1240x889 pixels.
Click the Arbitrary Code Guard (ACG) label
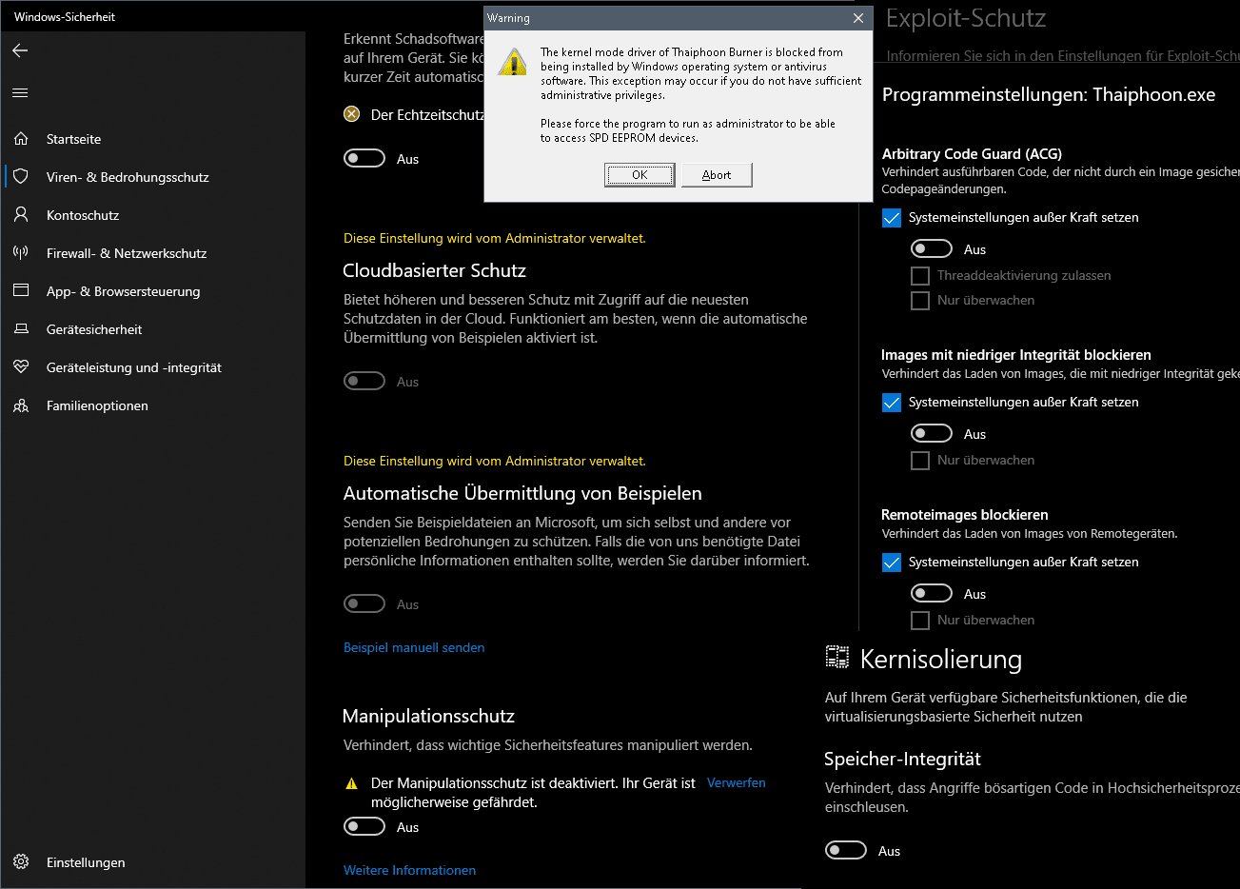(972, 153)
